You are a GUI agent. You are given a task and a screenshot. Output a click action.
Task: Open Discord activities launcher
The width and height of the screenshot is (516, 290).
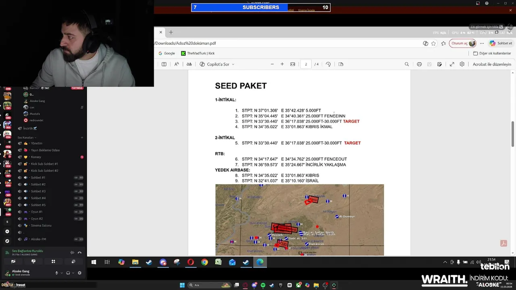[x=53, y=261]
